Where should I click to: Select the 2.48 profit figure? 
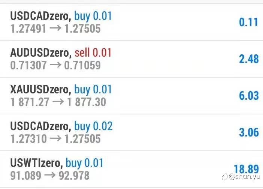click(x=249, y=58)
